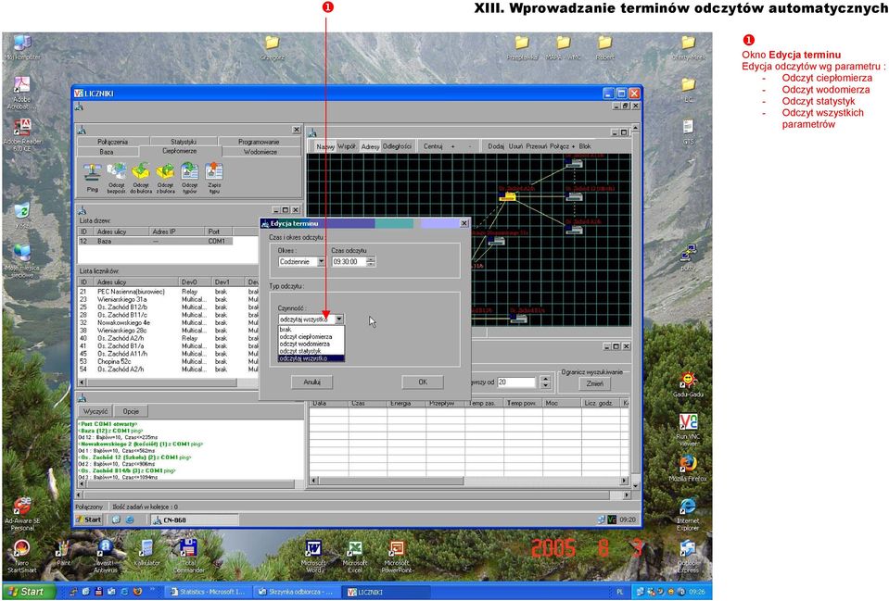Toggle the Odległości display on the map

[397, 146]
